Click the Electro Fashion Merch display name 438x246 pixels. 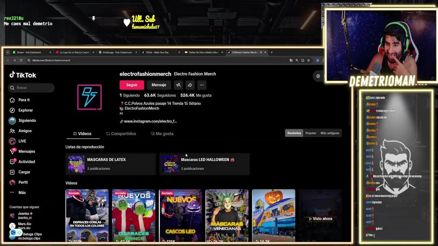pos(195,74)
